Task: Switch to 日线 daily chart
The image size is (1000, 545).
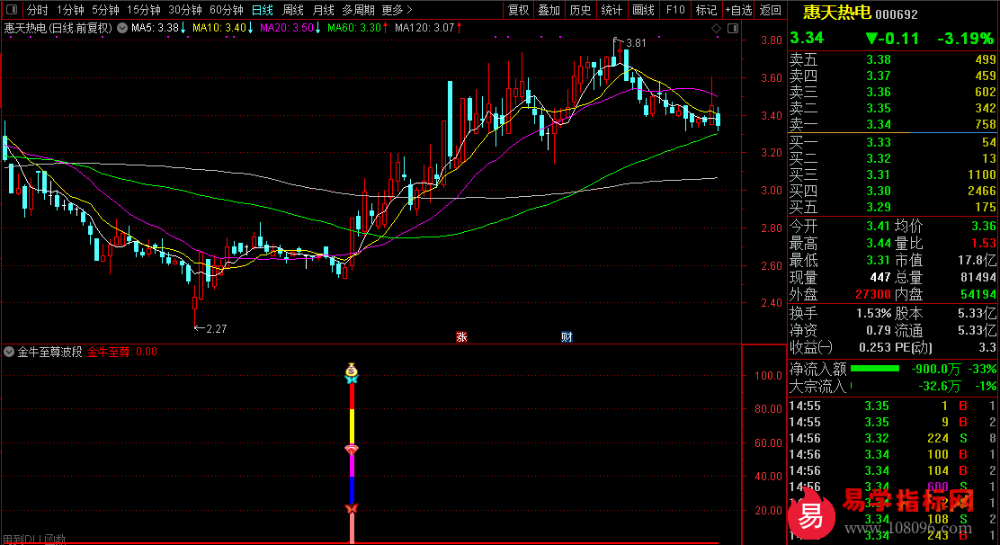Action: [262, 10]
